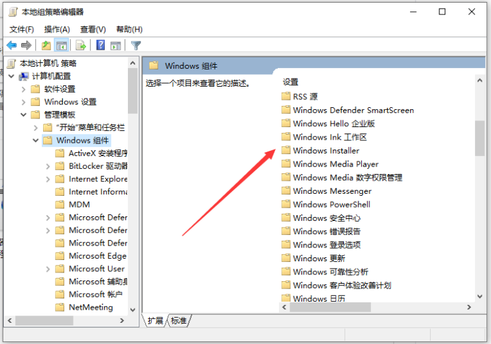This screenshot has width=491, height=344.
Task: Click the Windows Installer folder icon
Action: pyautogui.click(x=286, y=150)
